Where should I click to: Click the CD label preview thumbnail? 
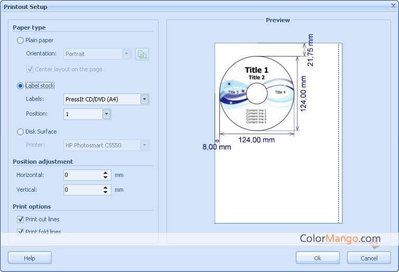tap(257, 94)
